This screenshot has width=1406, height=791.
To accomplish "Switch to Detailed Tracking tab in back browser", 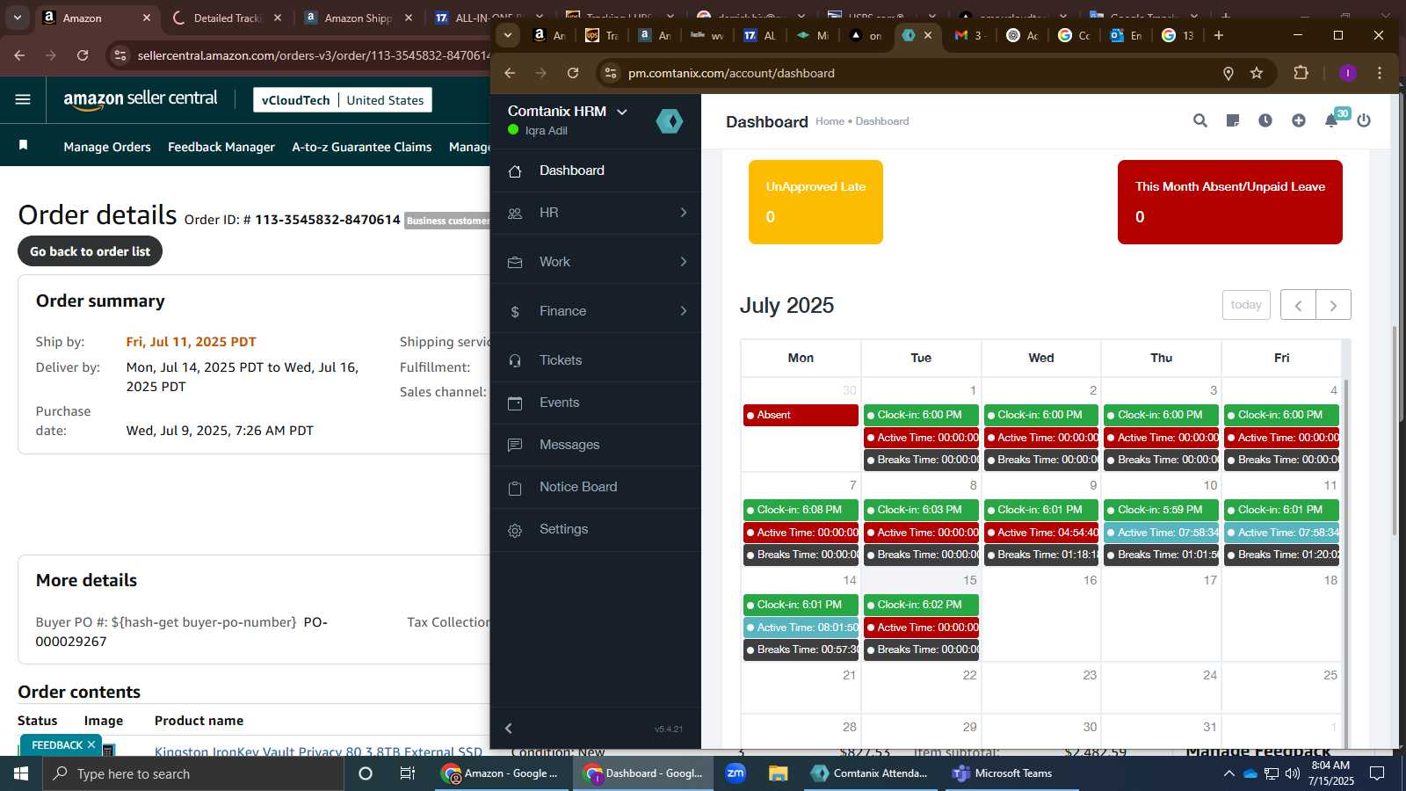I will click(x=227, y=18).
